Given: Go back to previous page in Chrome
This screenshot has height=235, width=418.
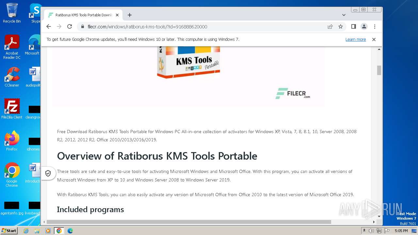Looking at the screenshot, I should 49,26.
